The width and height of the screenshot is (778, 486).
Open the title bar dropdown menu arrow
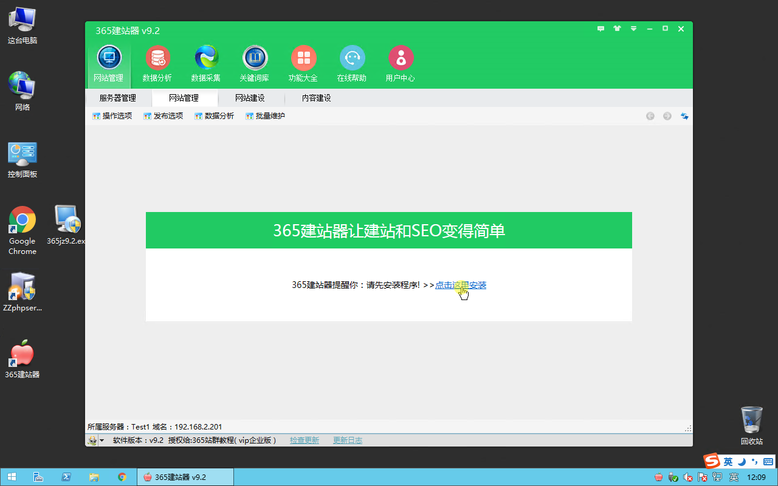[x=633, y=29]
